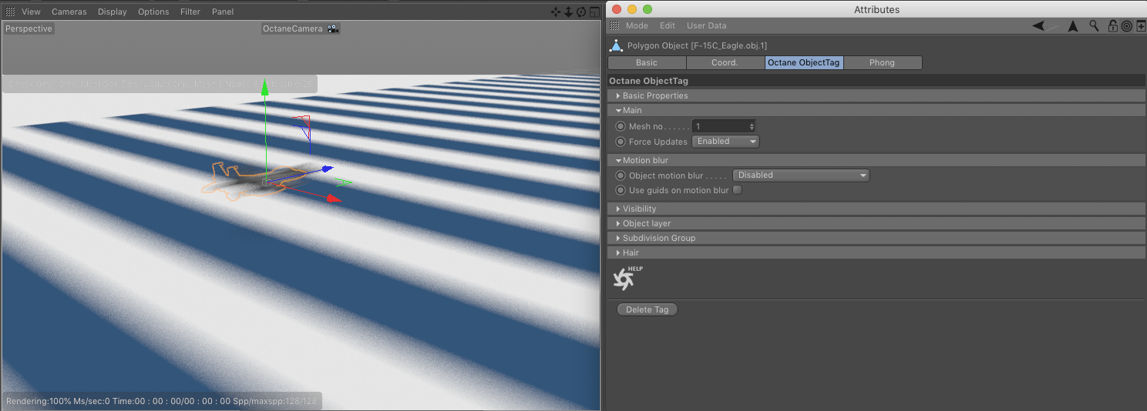Toggle the lock element icon
This screenshot has width=1147, height=411.
point(1112,26)
